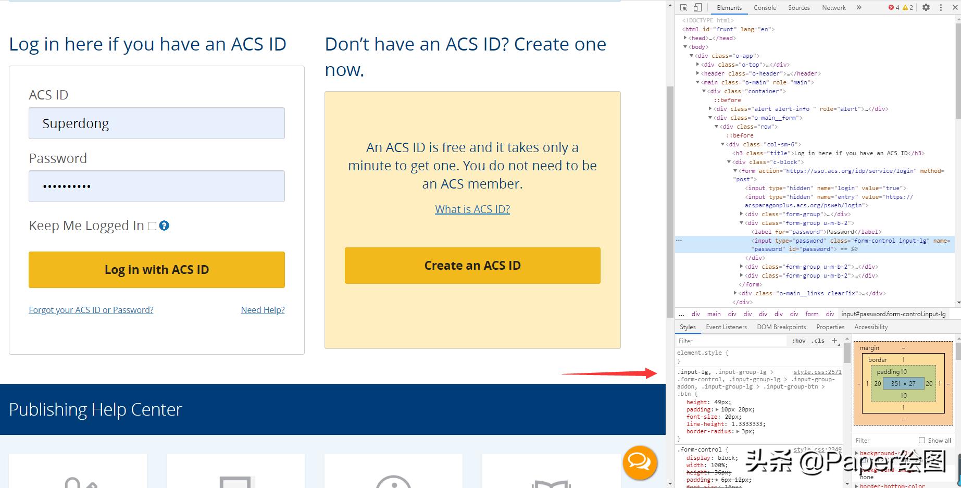Expand the head element node
The height and width of the screenshot is (488, 961).
(685, 38)
